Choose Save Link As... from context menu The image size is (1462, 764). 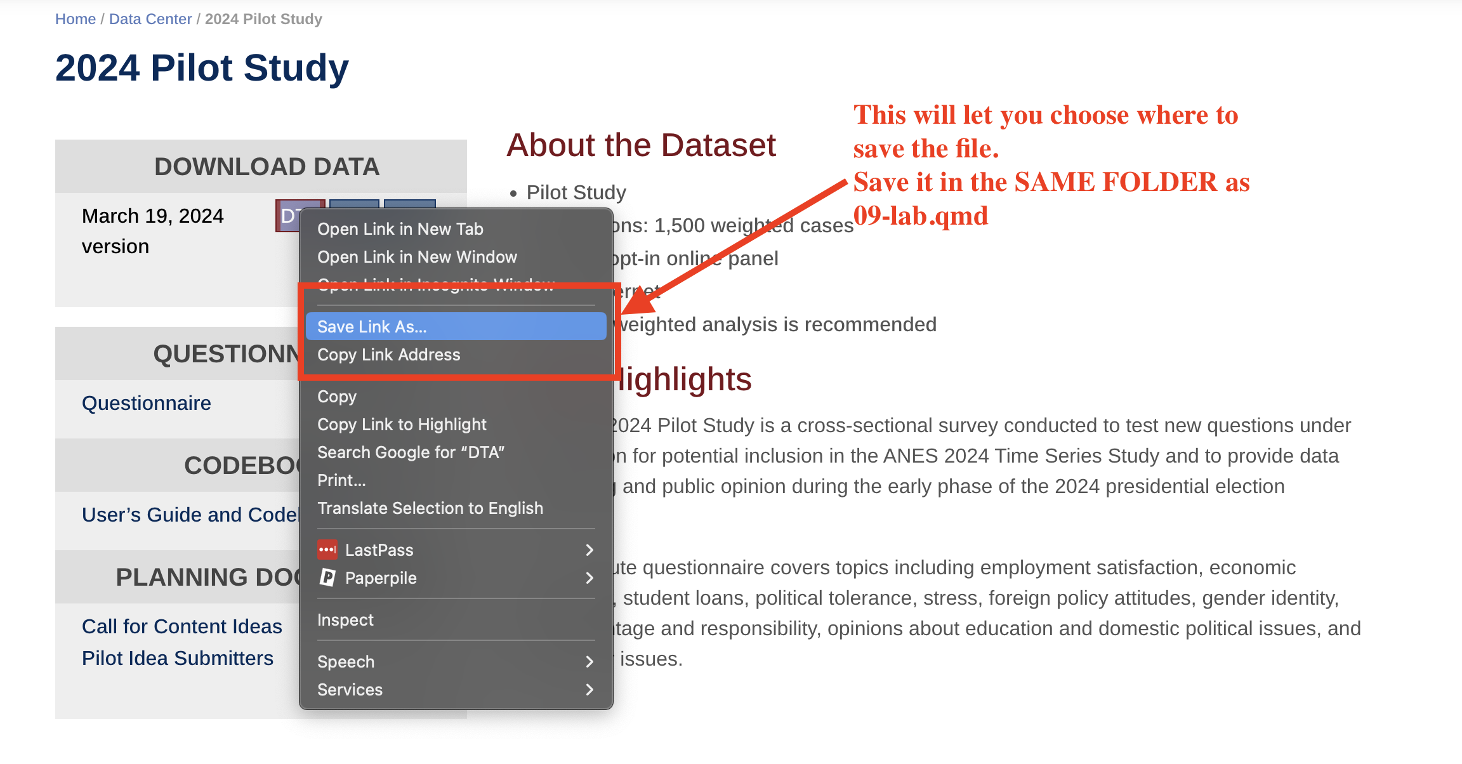[372, 326]
